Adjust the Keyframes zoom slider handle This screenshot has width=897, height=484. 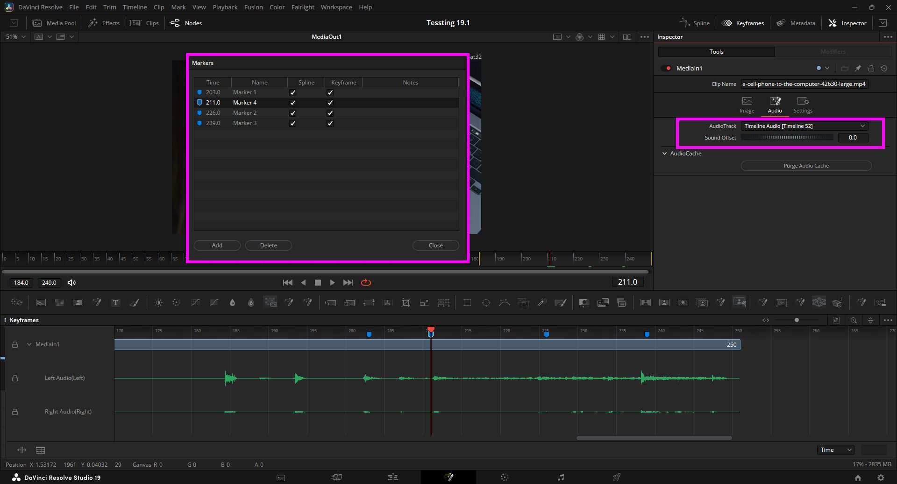(797, 320)
